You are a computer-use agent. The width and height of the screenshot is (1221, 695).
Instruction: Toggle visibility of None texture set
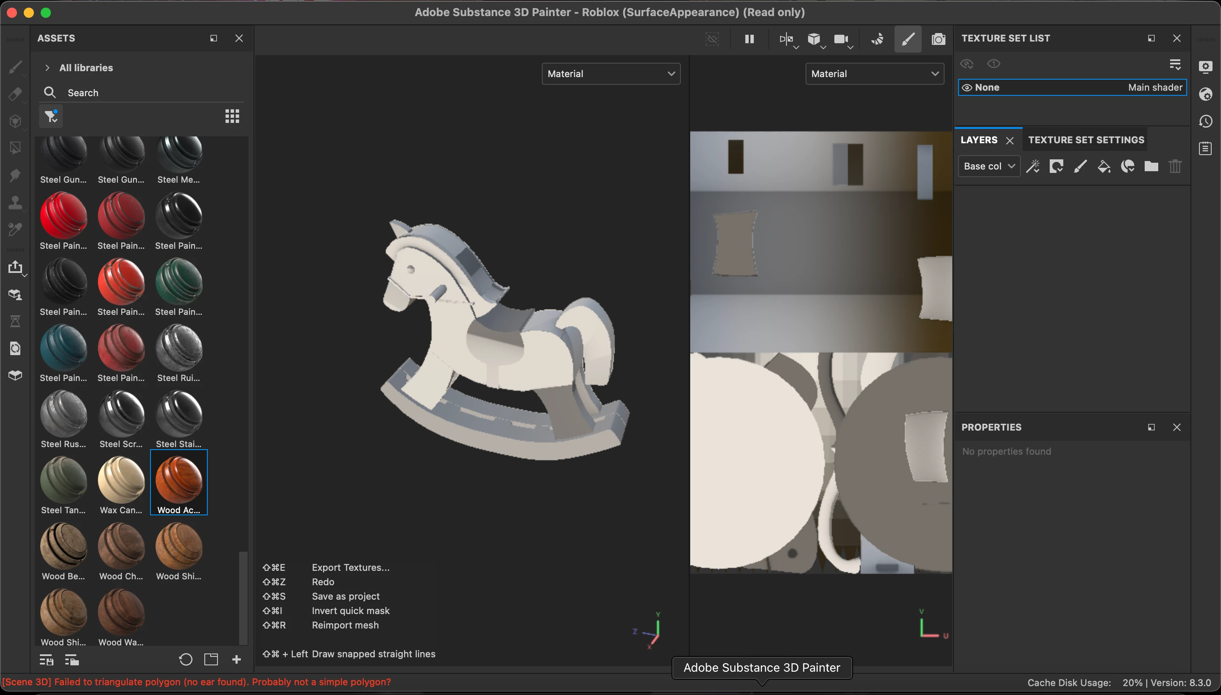click(x=967, y=87)
